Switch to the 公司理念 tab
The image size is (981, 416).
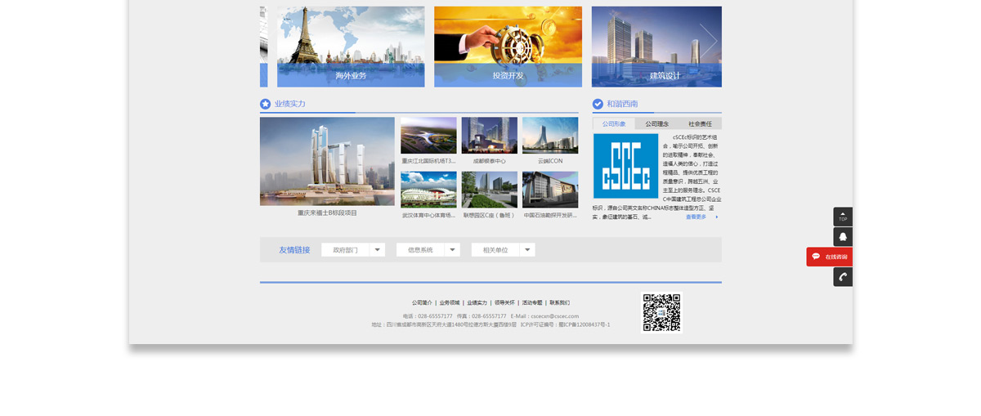point(656,124)
